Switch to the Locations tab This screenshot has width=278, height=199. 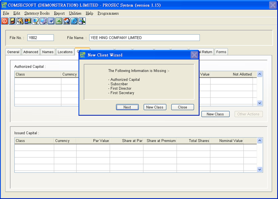(x=65, y=52)
